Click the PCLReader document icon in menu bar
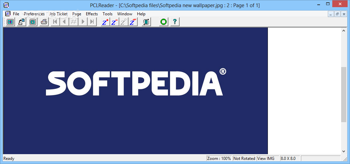 8,14
